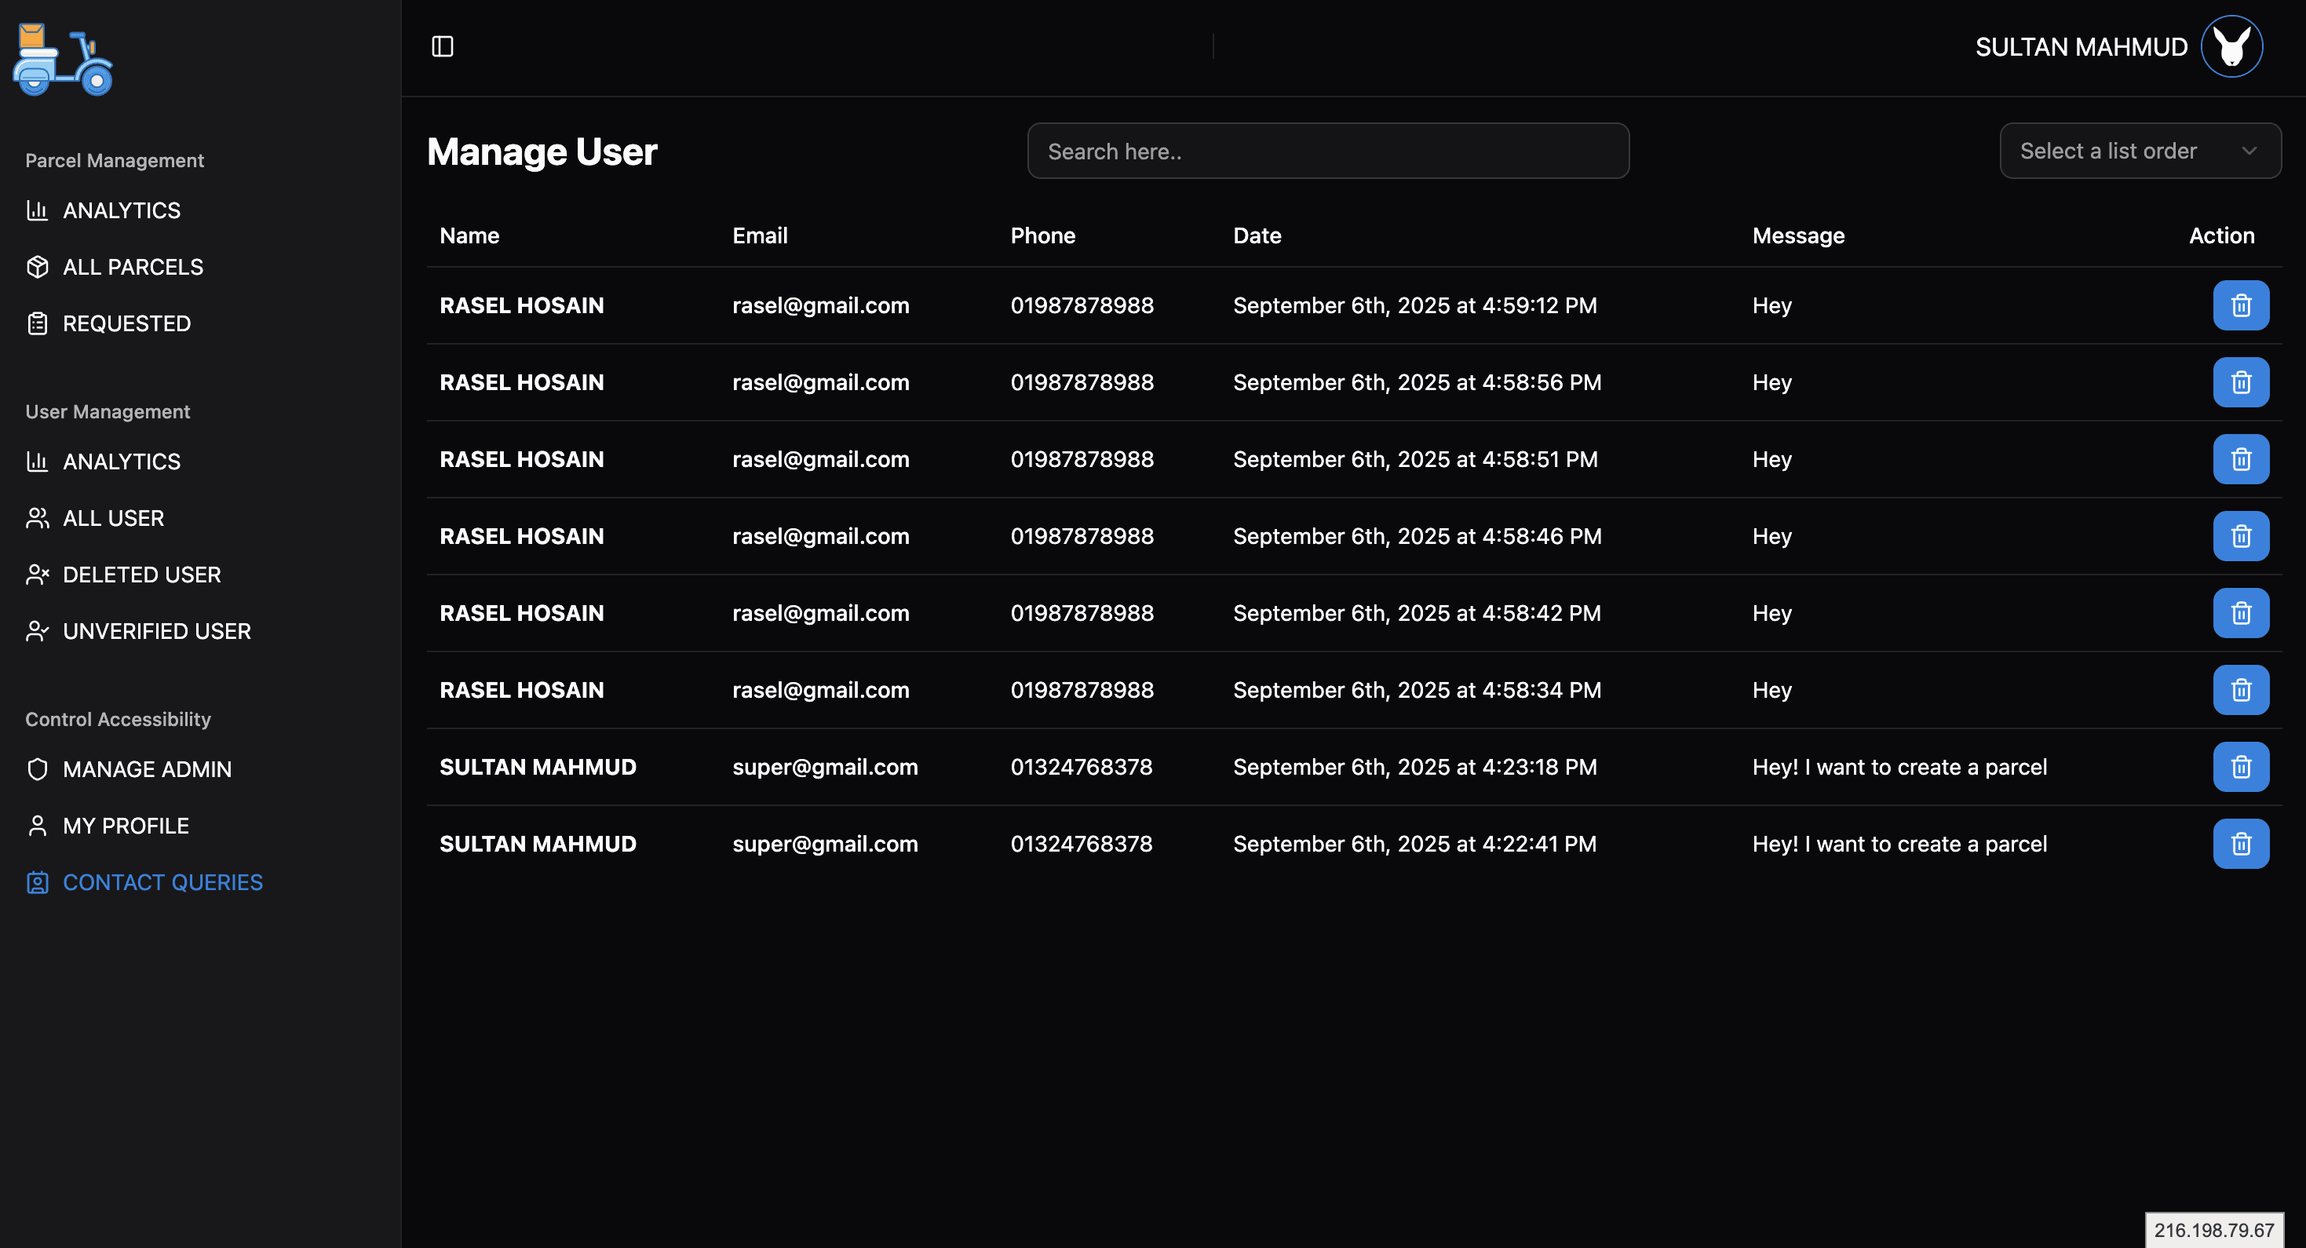Delete the 4:23:18 PM Sultan query
The height and width of the screenshot is (1248, 2306).
(x=2240, y=767)
